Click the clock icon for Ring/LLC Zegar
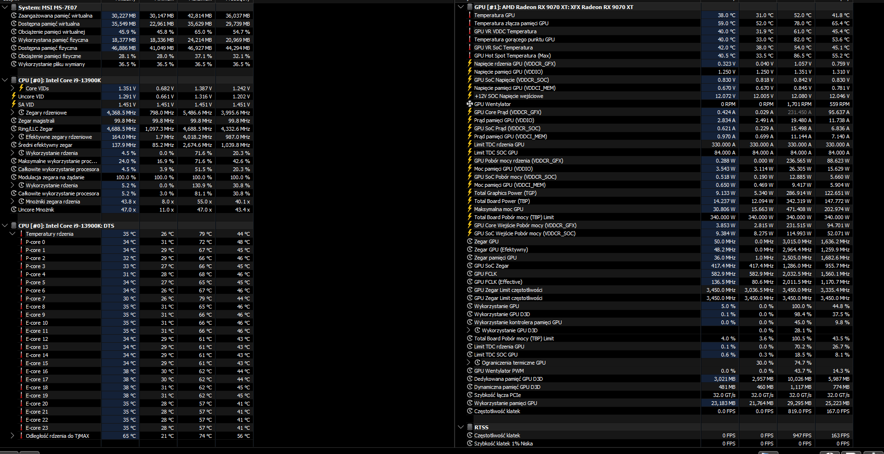Viewport: 884px width, 454px height. pos(14,129)
